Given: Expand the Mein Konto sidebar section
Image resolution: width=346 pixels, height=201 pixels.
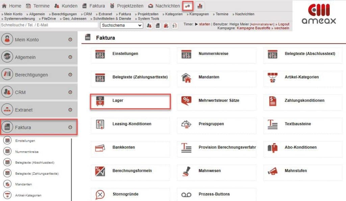Looking at the screenshot, I should [71, 39].
